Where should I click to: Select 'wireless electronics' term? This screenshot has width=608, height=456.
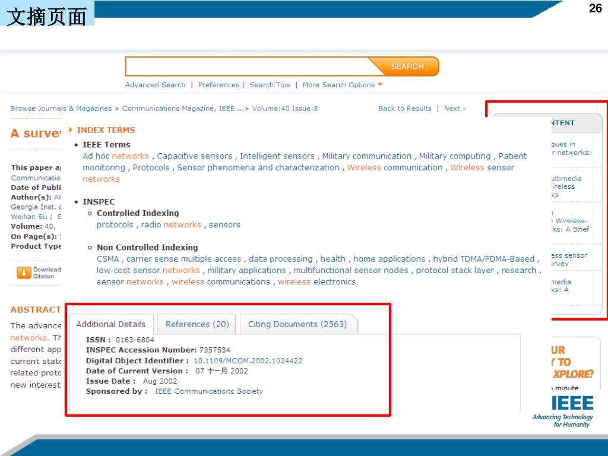point(317,282)
